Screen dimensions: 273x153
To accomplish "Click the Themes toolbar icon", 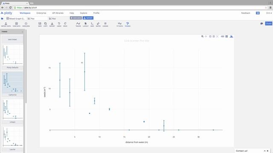I will [x=128, y=24].
